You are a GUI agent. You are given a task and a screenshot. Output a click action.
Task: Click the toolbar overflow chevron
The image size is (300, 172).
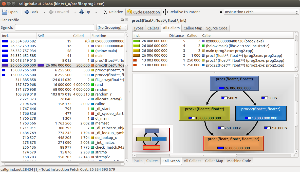click(x=221, y=12)
